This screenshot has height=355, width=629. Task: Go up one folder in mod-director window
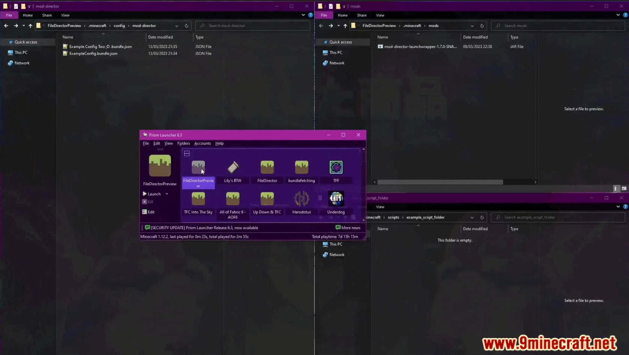click(x=30, y=25)
